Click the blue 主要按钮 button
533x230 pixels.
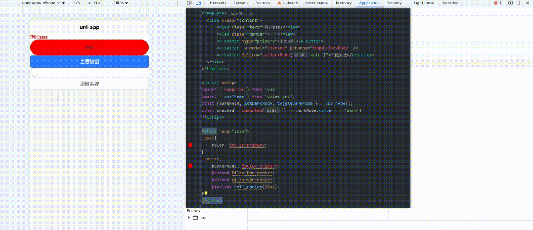click(x=89, y=62)
